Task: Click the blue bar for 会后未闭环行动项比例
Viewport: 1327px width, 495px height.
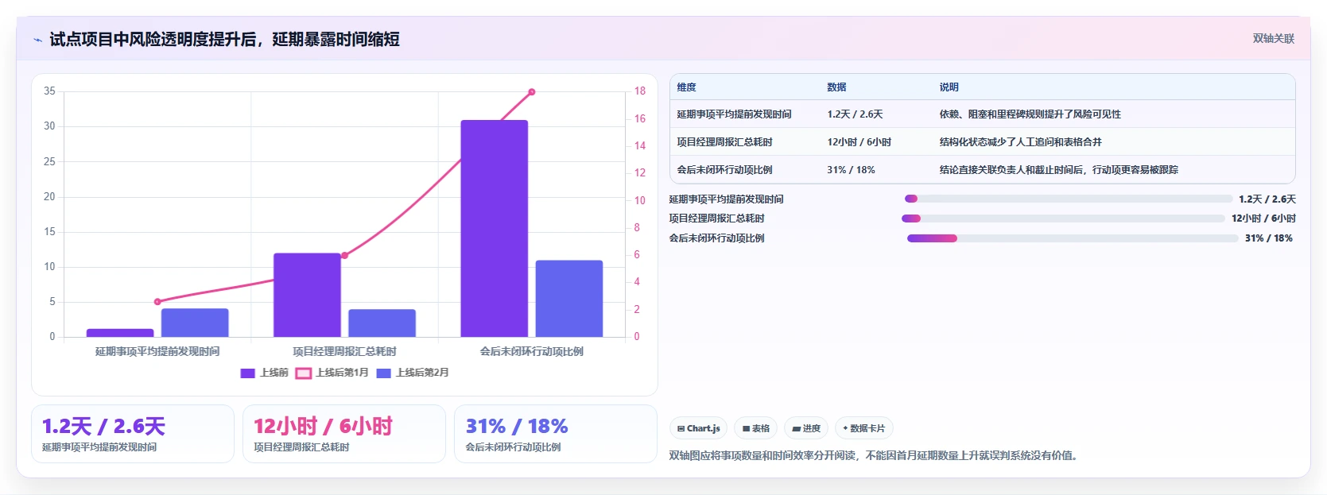Action: (569, 299)
